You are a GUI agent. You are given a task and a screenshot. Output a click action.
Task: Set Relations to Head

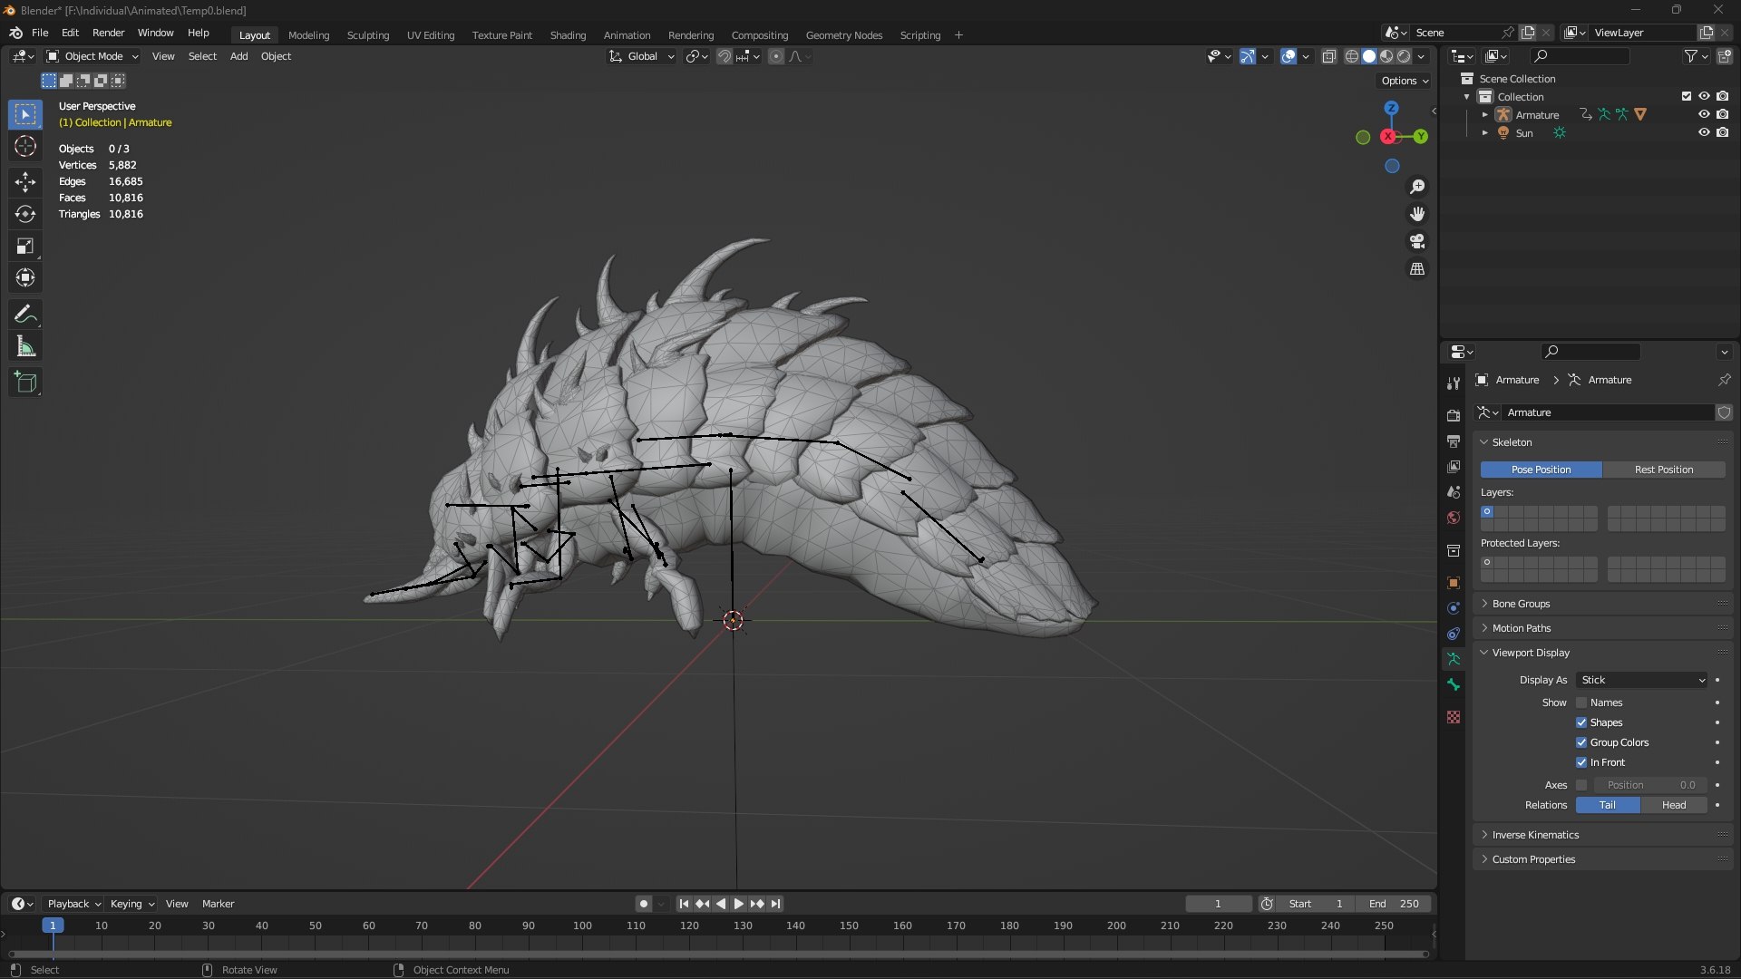(1673, 805)
